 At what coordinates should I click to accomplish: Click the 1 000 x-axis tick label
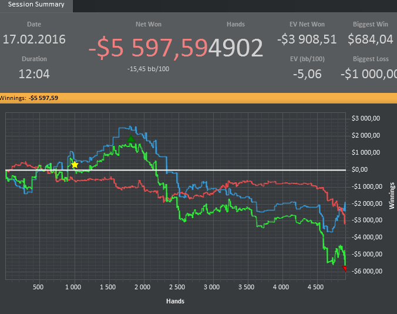pos(73,287)
